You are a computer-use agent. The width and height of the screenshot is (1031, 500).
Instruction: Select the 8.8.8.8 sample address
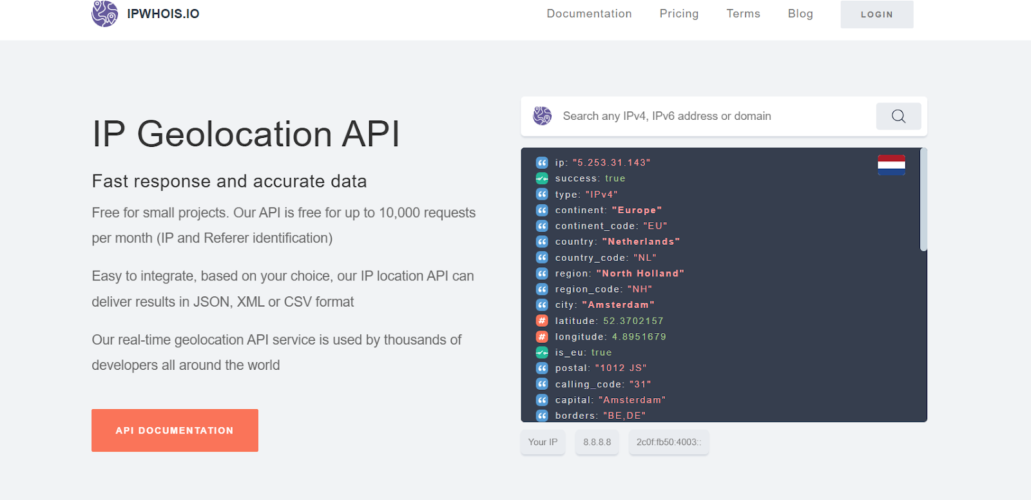(x=597, y=442)
